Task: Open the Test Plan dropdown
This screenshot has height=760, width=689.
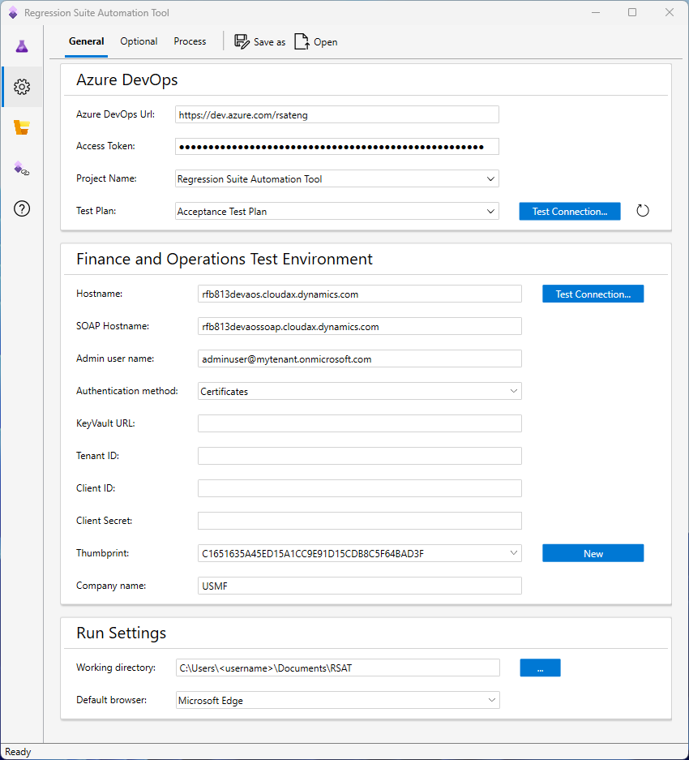Action: 490,212
